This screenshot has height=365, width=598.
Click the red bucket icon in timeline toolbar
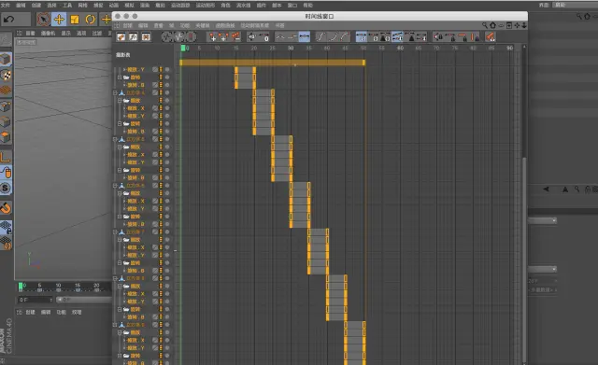[490, 37]
